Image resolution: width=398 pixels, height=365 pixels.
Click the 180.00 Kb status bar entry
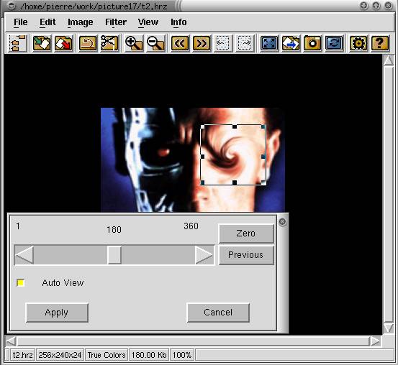tap(149, 355)
